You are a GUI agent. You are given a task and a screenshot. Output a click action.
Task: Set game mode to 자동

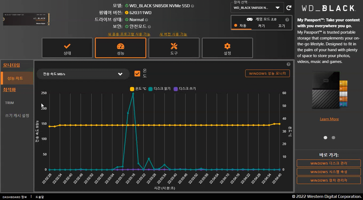[x=241, y=26]
